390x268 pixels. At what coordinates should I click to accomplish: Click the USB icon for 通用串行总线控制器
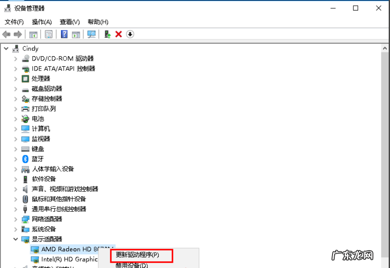point(25,209)
